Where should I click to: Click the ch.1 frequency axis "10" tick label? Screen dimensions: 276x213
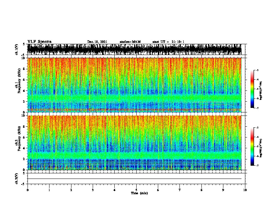24,58
